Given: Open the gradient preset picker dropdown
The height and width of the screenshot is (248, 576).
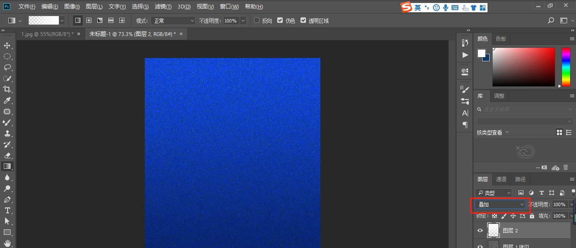Looking at the screenshot, I should [62, 20].
